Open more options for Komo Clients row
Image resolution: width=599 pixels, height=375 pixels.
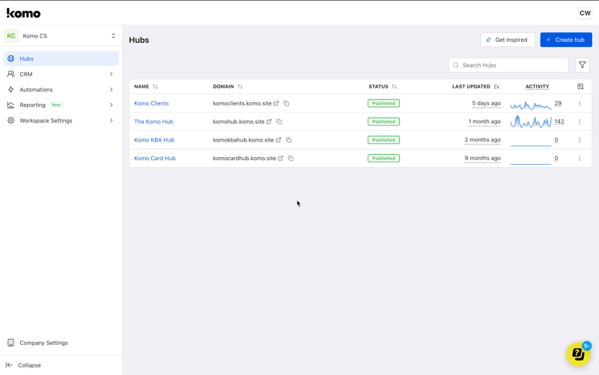tap(580, 103)
